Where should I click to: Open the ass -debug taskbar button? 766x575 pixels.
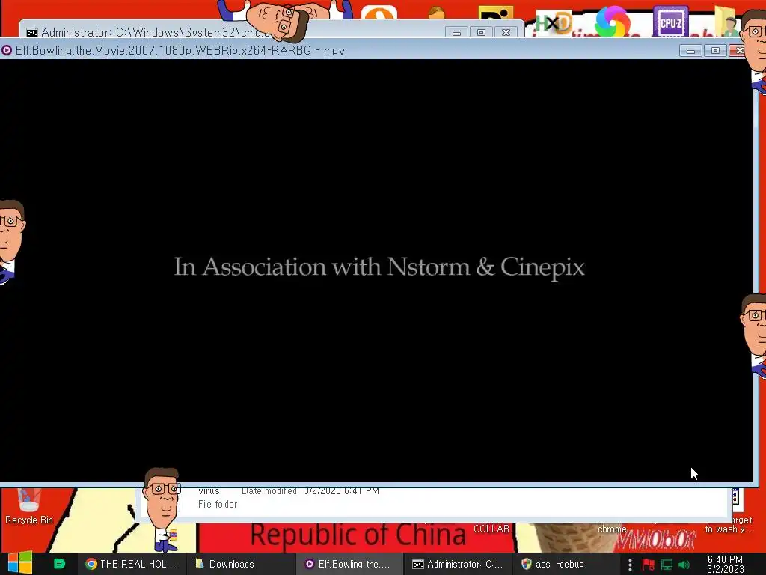(x=567, y=564)
